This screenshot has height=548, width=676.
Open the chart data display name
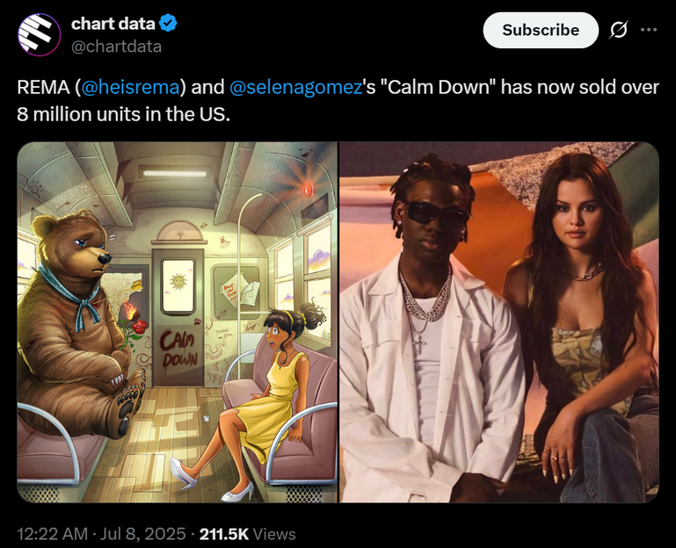[x=114, y=24]
